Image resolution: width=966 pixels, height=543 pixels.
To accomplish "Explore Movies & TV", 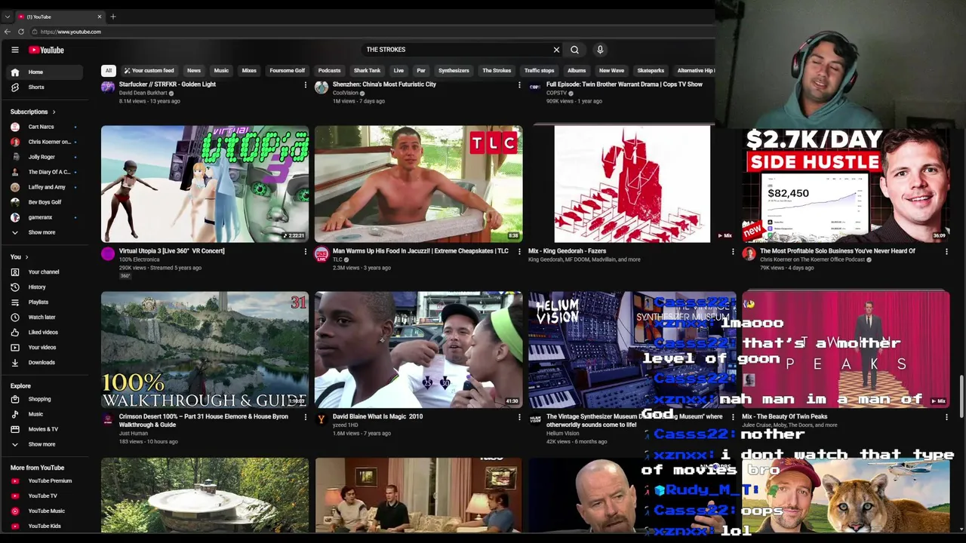I will coord(45,429).
